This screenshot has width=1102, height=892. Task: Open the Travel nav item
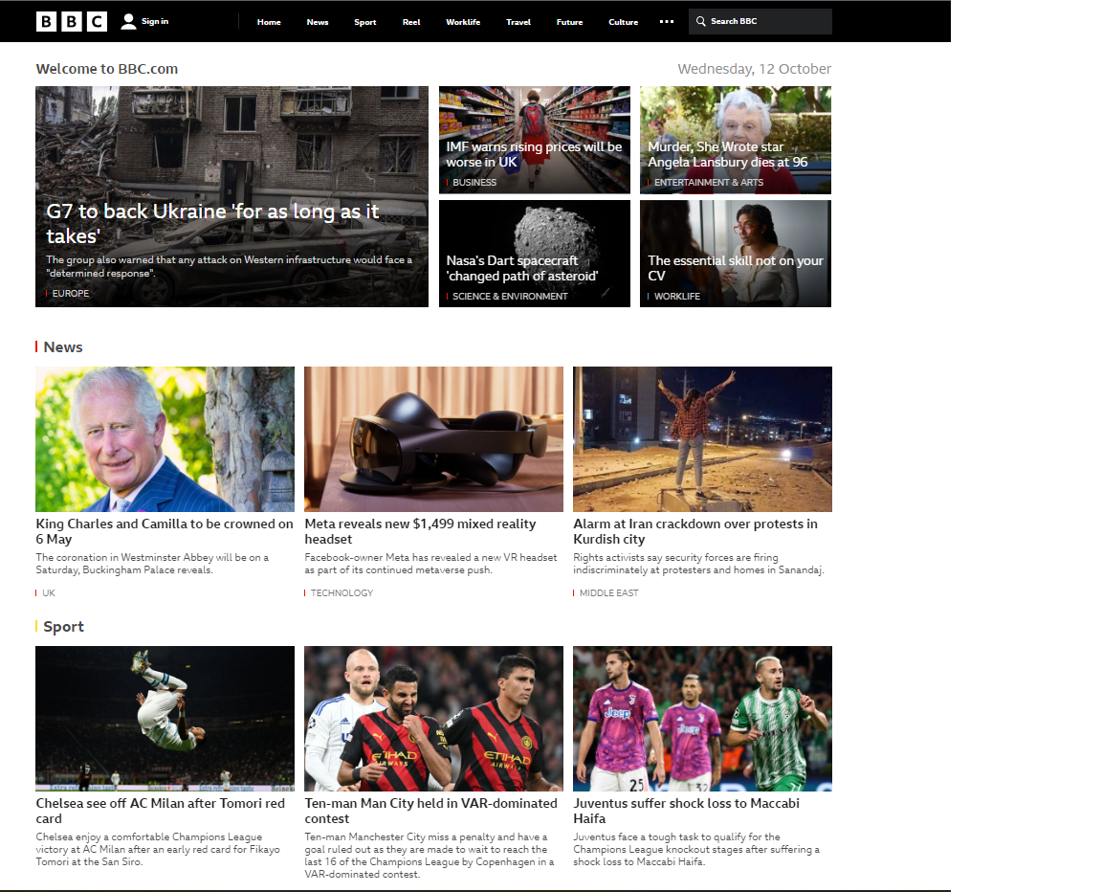coord(518,22)
